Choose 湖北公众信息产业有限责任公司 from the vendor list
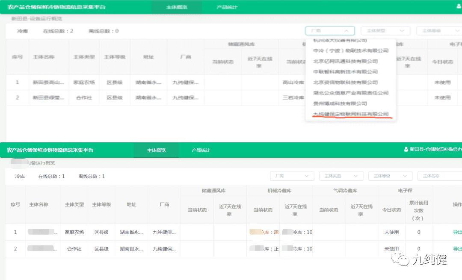462x280 pixels. pos(351,93)
